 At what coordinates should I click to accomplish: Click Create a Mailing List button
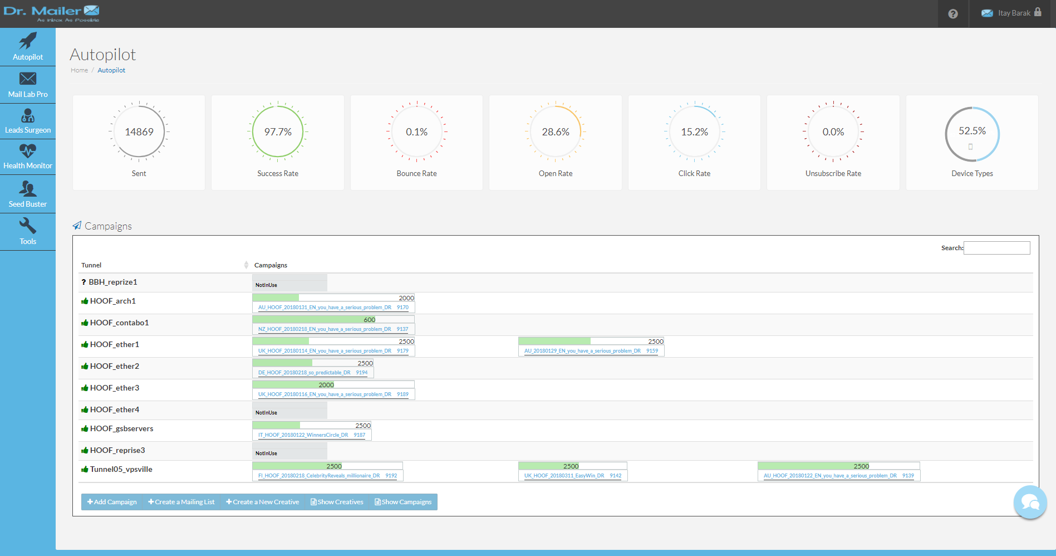181,502
